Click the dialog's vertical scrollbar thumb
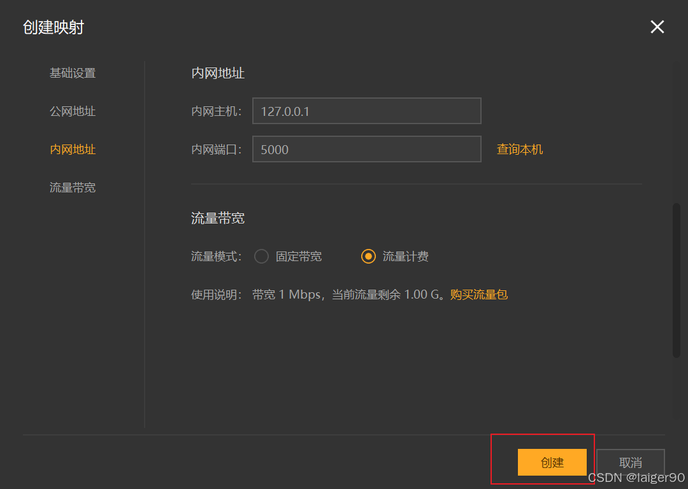 676,280
